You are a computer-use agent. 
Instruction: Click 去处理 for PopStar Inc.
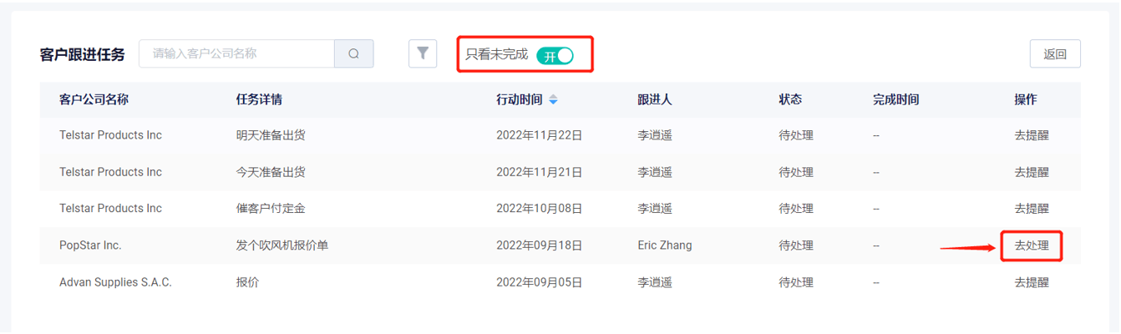coord(1032,245)
